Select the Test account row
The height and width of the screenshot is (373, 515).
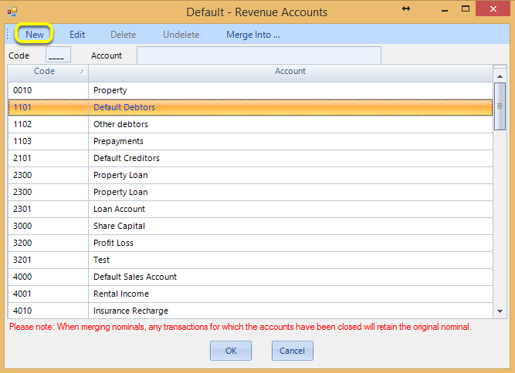coord(250,260)
